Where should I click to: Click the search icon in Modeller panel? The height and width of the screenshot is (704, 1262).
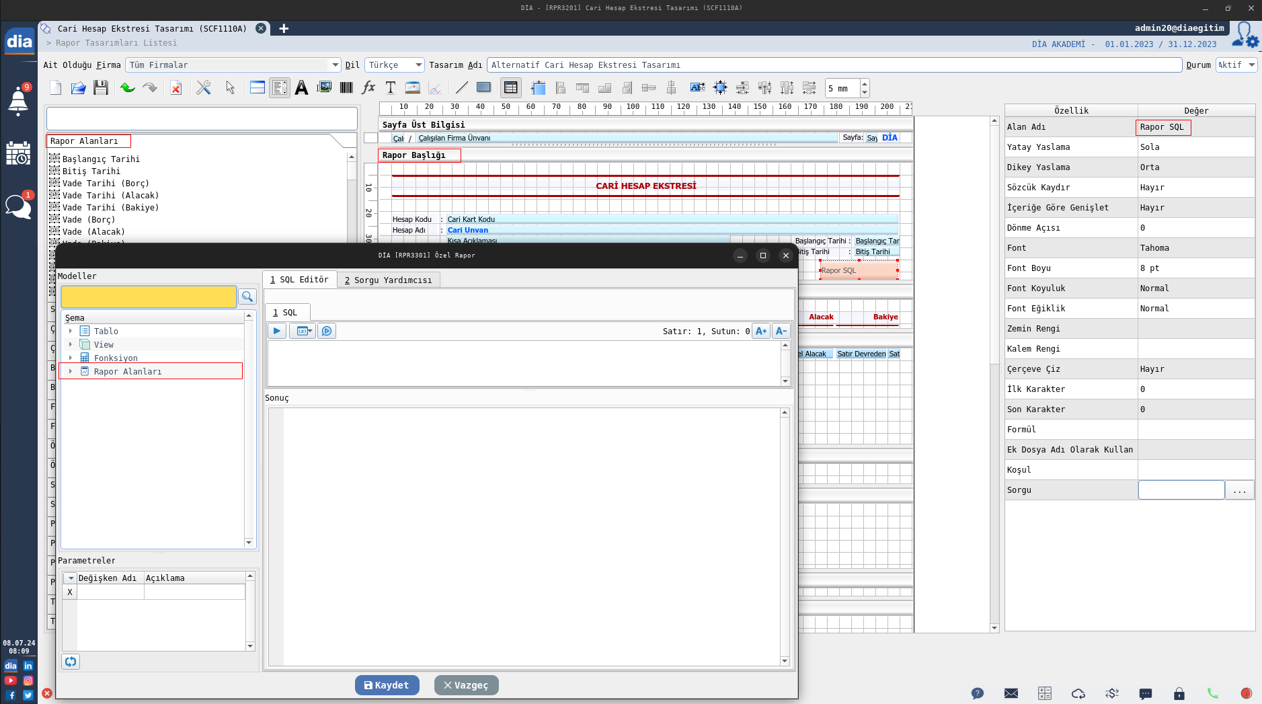point(247,297)
